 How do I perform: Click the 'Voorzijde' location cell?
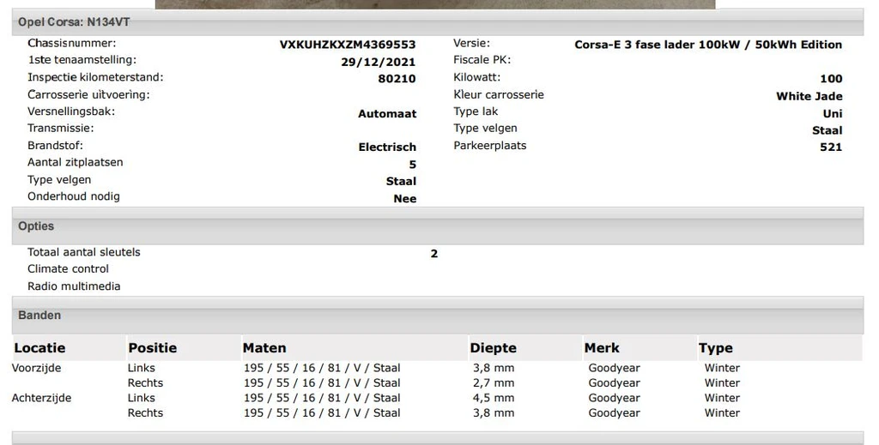pyautogui.click(x=36, y=369)
